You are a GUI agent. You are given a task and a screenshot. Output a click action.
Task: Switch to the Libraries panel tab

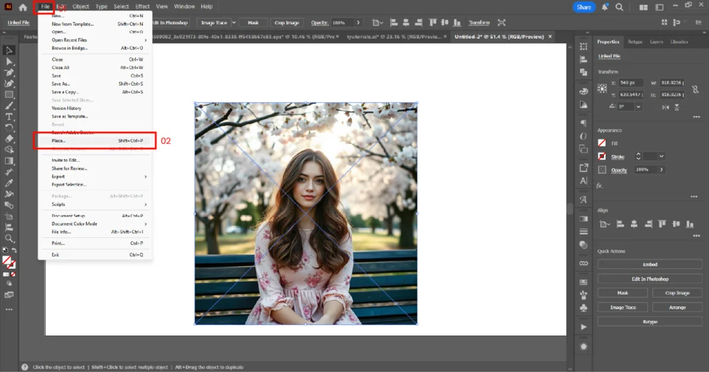679,42
